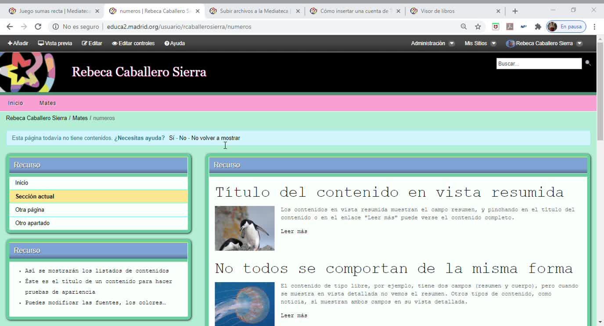Click 'Éste es el título de un contenido'

99,287
